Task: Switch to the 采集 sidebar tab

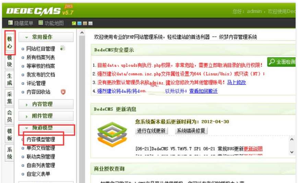Action: [10, 98]
